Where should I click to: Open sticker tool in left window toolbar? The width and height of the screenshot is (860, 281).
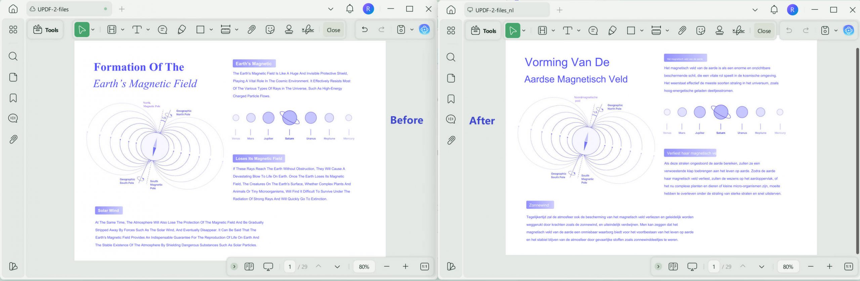point(270,30)
